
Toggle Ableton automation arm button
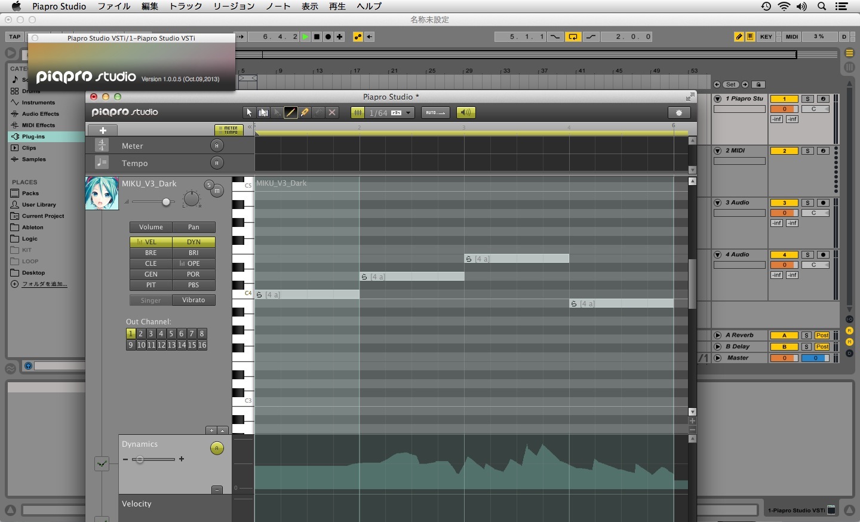[x=358, y=36]
